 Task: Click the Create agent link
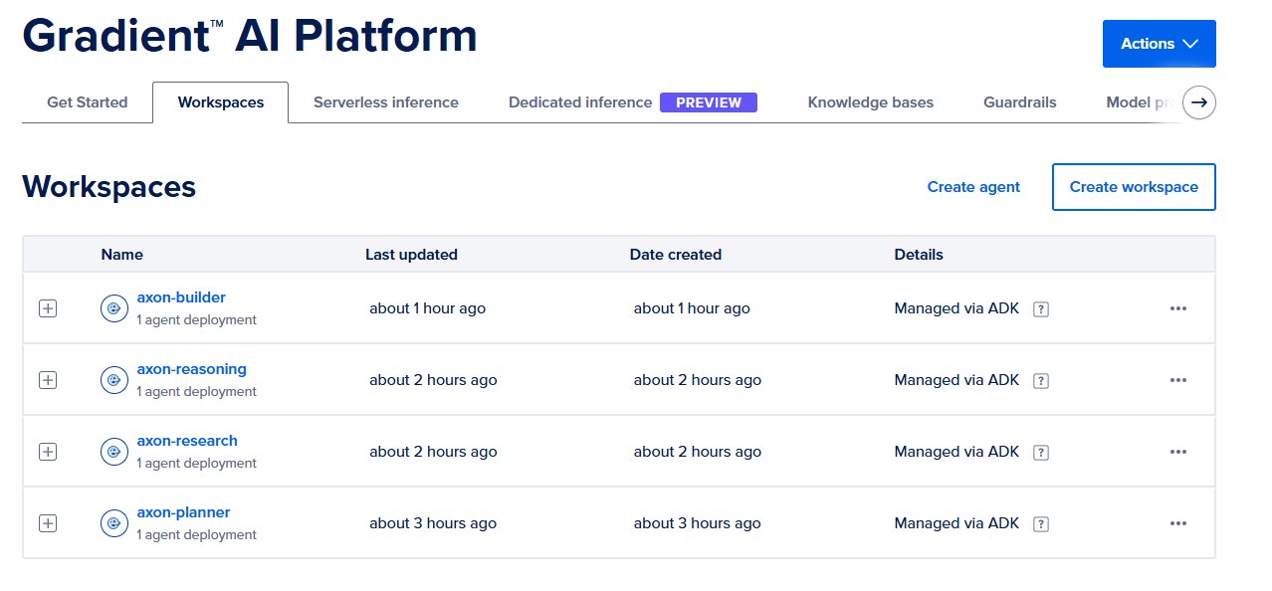click(x=973, y=187)
